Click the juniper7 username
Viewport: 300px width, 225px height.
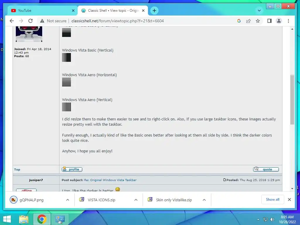pos(36,180)
